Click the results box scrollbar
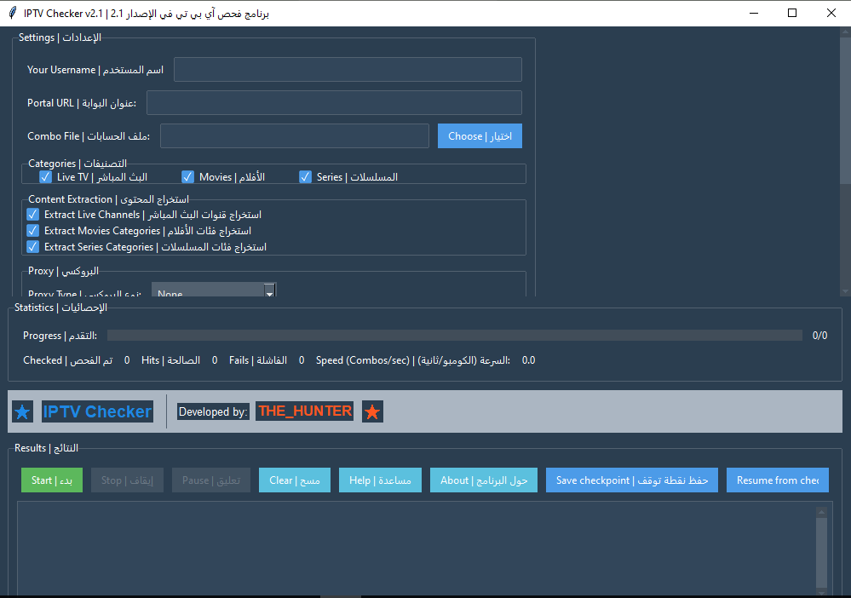 point(822,551)
